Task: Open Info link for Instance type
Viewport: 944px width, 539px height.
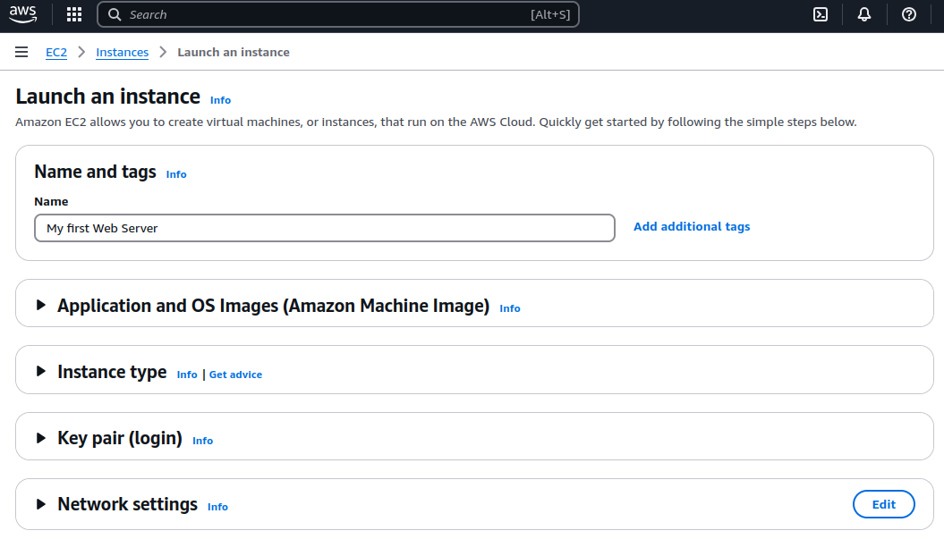Action: tap(187, 375)
